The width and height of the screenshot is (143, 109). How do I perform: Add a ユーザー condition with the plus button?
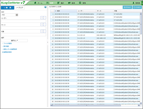[42, 18]
